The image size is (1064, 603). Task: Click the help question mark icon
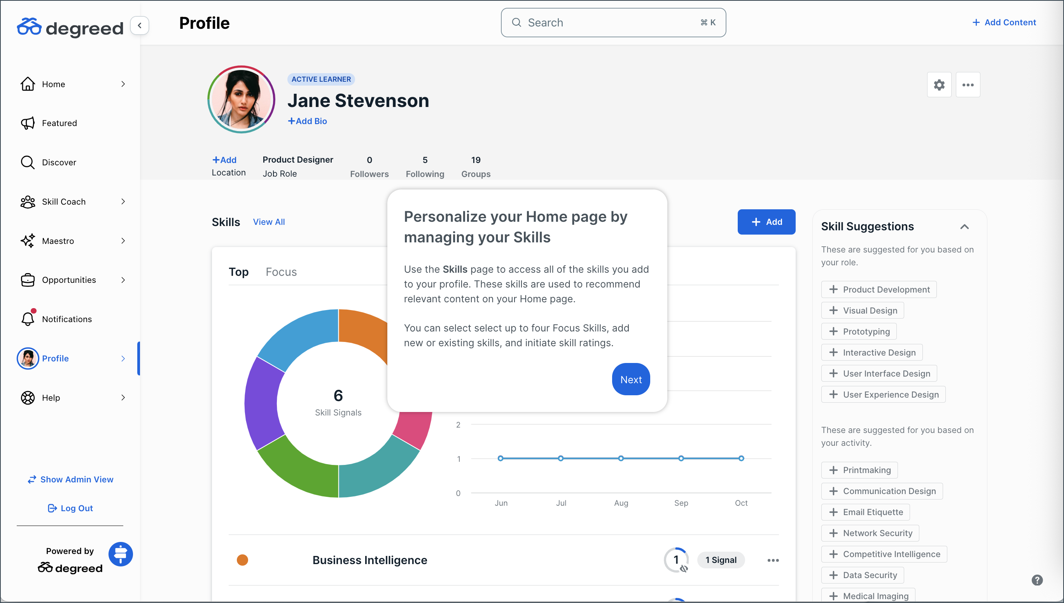click(1036, 580)
